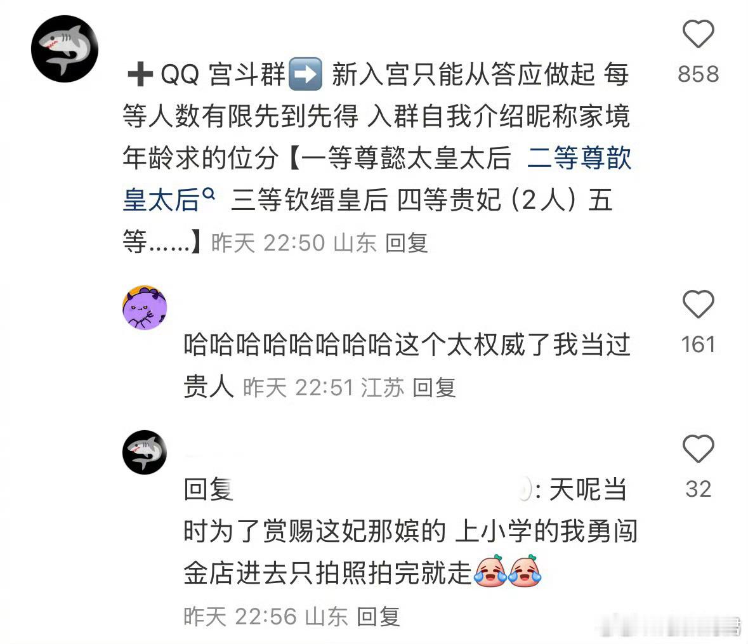Open the large shark avatar profile
Viewport: 748px width, 644px height.
coord(65,49)
